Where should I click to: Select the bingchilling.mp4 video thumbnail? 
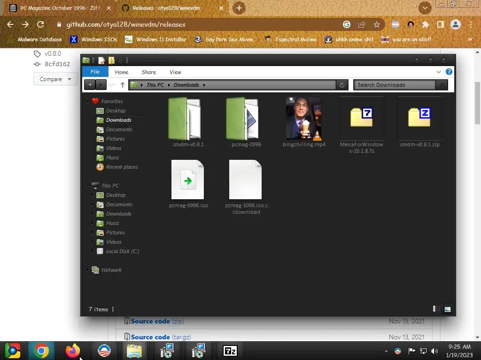(303, 119)
